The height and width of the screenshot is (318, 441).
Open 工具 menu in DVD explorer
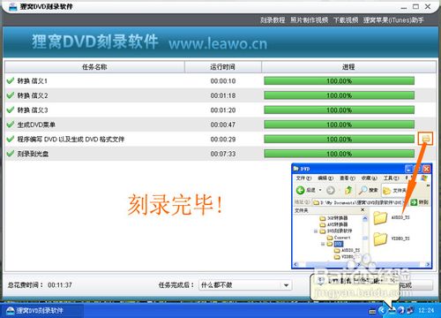tap(392, 178)
